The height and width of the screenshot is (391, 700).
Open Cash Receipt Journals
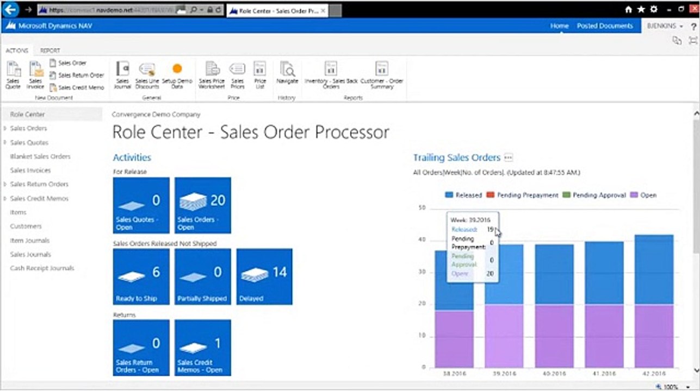[42, 268]
